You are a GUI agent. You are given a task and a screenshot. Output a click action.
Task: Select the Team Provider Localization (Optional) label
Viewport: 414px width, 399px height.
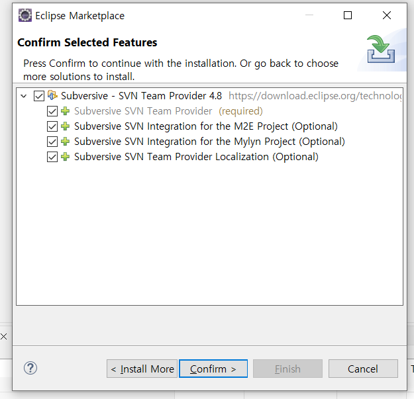click(196, 157)
